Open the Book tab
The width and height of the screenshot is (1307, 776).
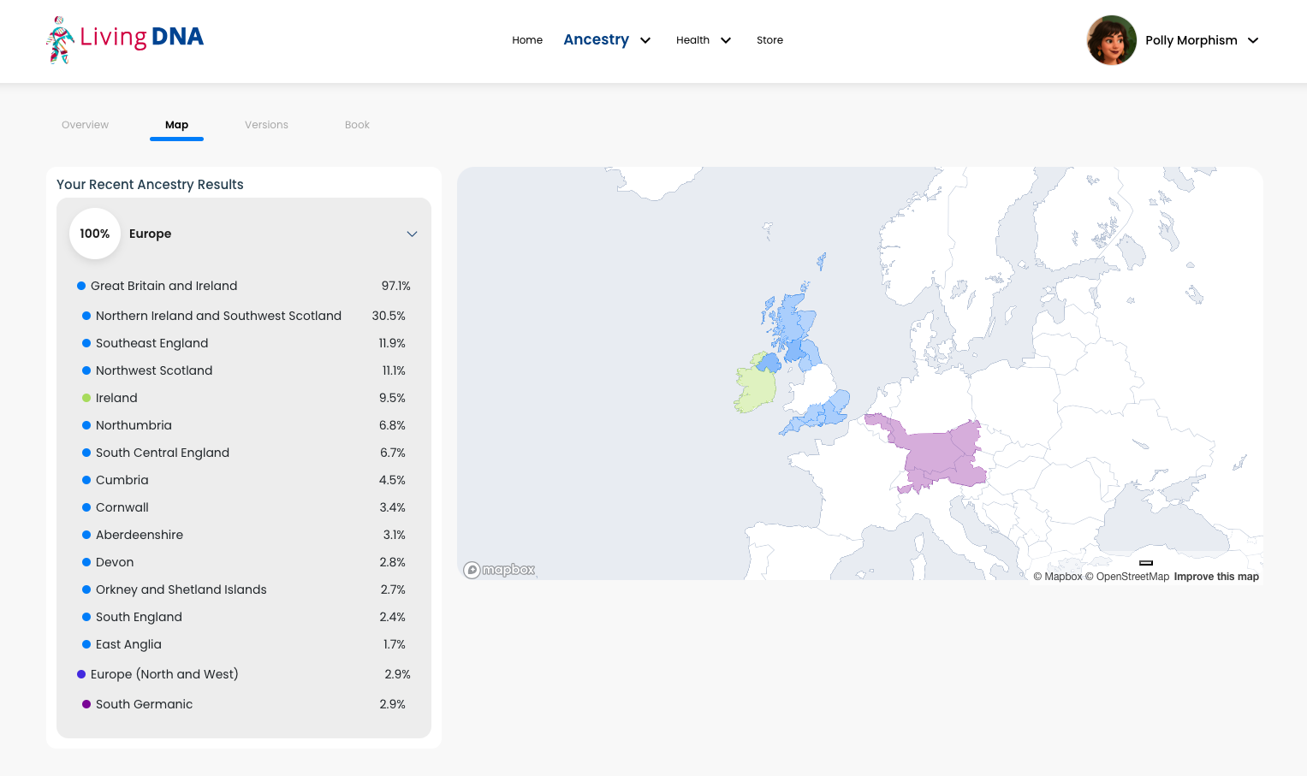tap(357, 125)
